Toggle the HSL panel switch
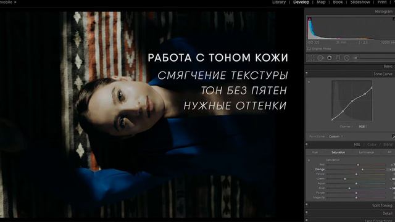Viewport: 395px width, 222px height. (307, 144)
